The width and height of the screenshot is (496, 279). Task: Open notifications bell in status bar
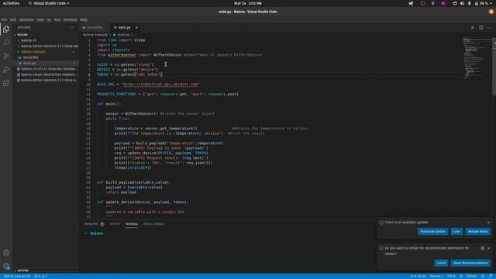coord(491,276)
